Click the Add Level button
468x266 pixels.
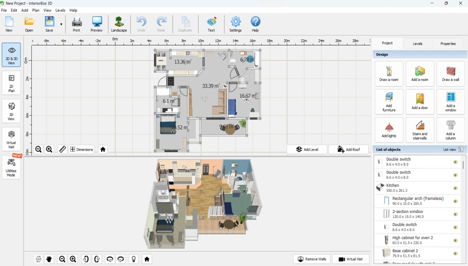point(307,150)
